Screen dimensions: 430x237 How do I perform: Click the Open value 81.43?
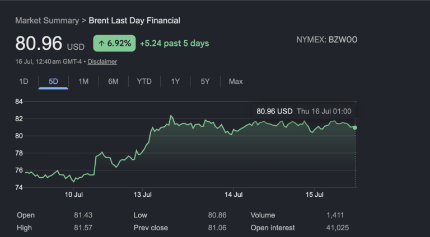[83, 215]
